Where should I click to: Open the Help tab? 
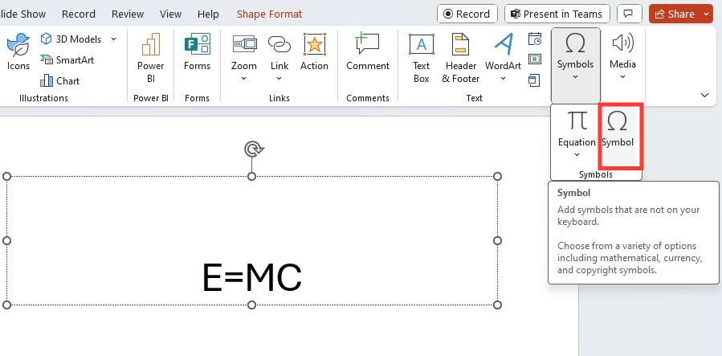point(208,14)
